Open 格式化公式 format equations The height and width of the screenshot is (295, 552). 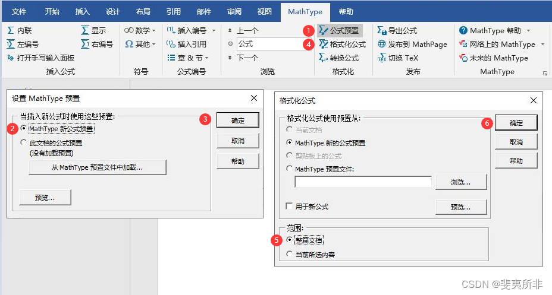343,45
